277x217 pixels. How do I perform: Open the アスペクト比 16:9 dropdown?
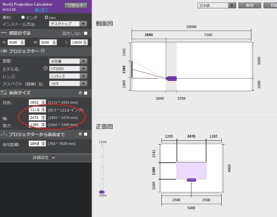coord(68,84)
